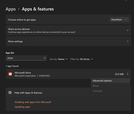The width and height of the screenshot is (134, 114).
Task: Click the globe icon beside Help with Apps & features
Action: pos(10,93)
